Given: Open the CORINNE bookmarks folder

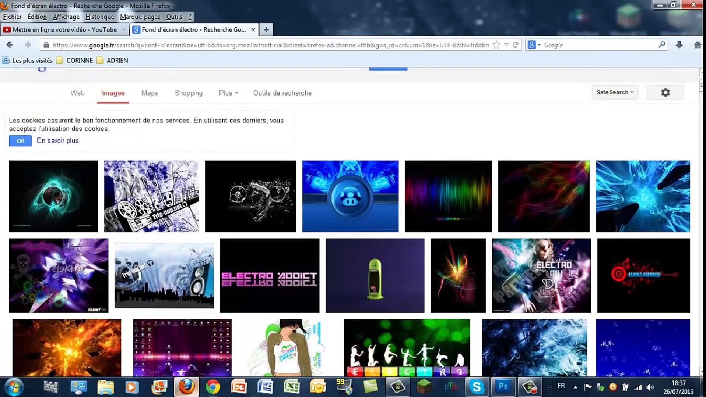Looking at the screenshot, I should [75, 61].
